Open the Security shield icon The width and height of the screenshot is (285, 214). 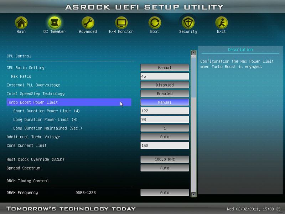coord(188,22)
